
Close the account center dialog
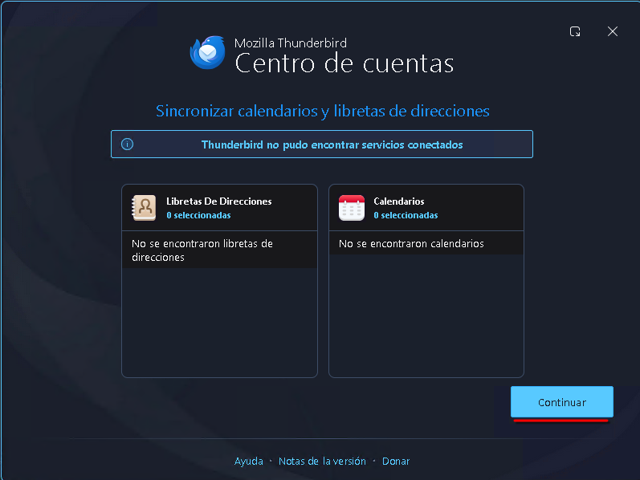pyautogui.click(x=613, y=31)
